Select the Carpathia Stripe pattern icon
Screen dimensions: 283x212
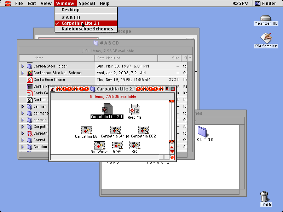115,130
